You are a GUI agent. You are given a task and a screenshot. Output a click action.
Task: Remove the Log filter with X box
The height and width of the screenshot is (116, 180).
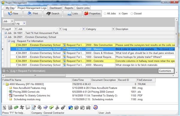[x=4, y=71]
